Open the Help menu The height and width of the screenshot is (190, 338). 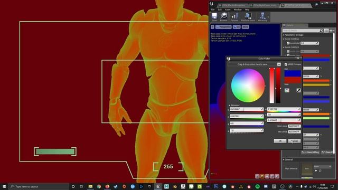[247, 9]
